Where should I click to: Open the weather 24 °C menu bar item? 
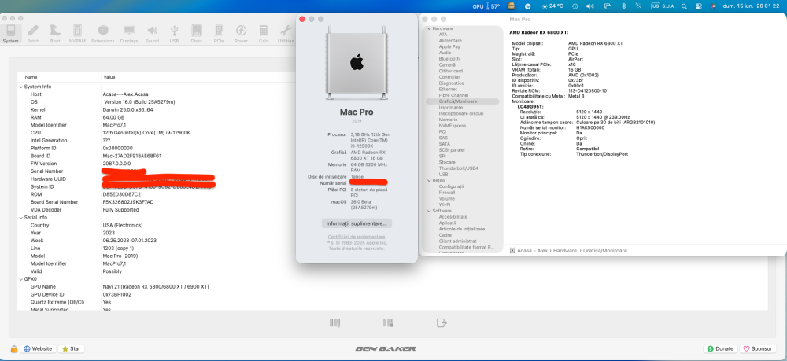[552, 6]
